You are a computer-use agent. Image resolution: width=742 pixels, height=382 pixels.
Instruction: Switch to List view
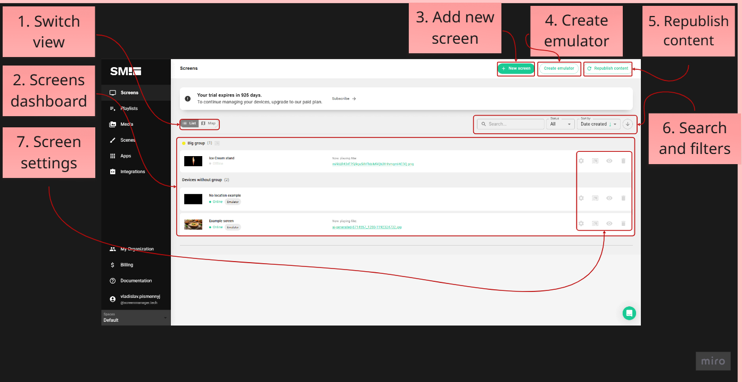coord(189,123)
